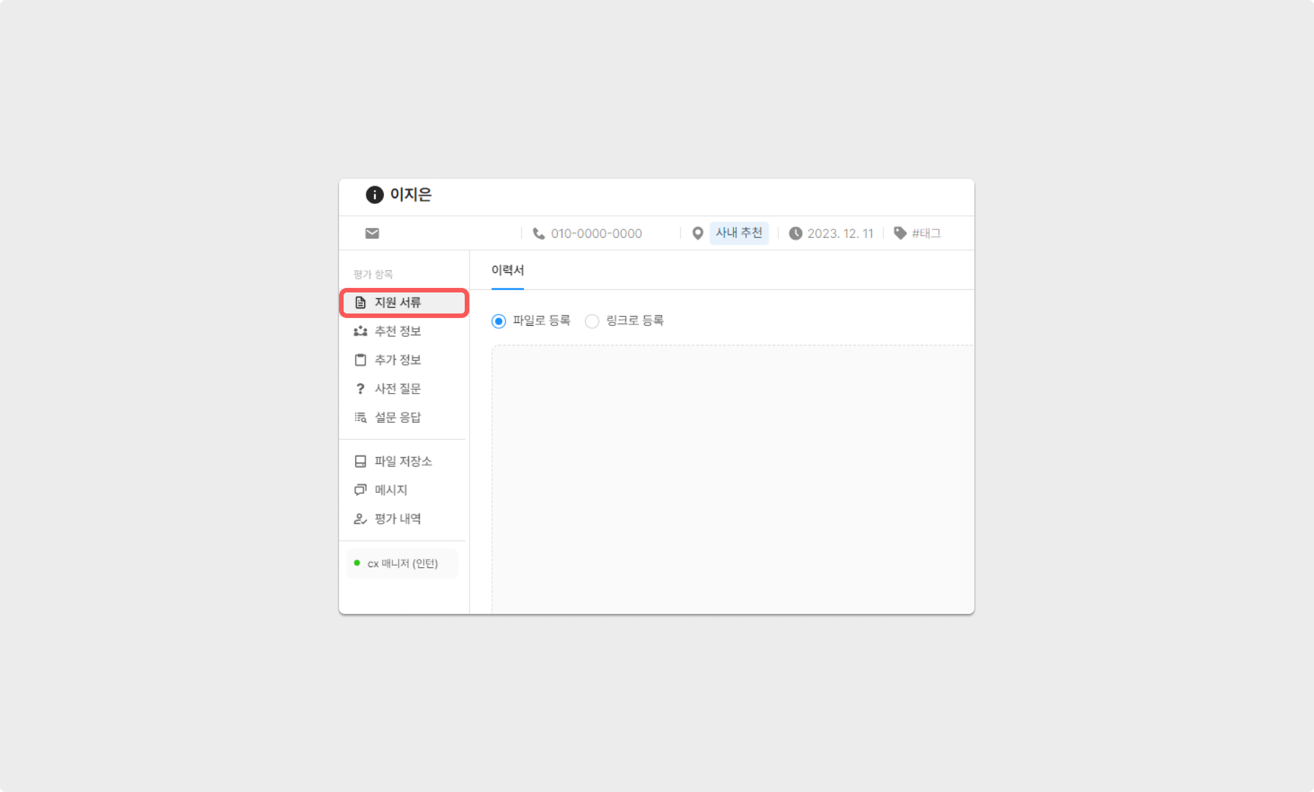
Task: Click the phone icon
Action: point(538,233)
